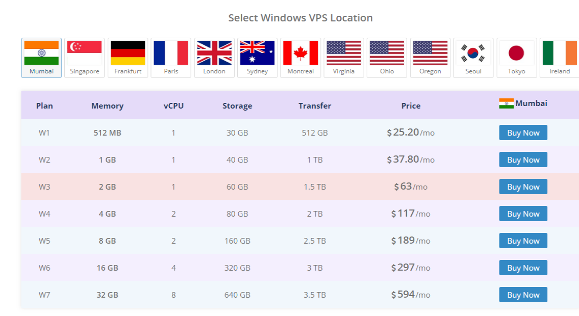This screenshot has width=579, height=316.
Task: Pick the Paris French flag location
Action: point(171,58)
